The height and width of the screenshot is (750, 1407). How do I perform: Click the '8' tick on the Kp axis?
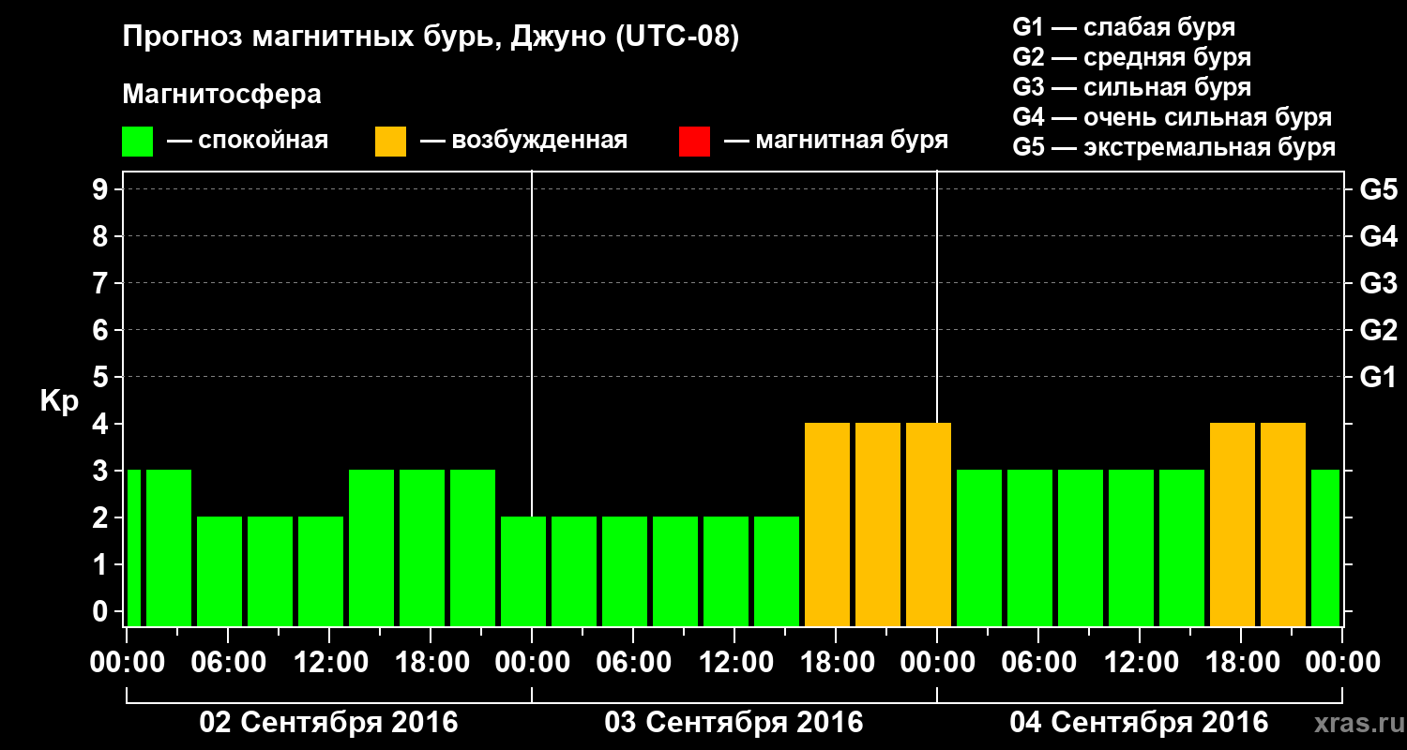point(102,237)
